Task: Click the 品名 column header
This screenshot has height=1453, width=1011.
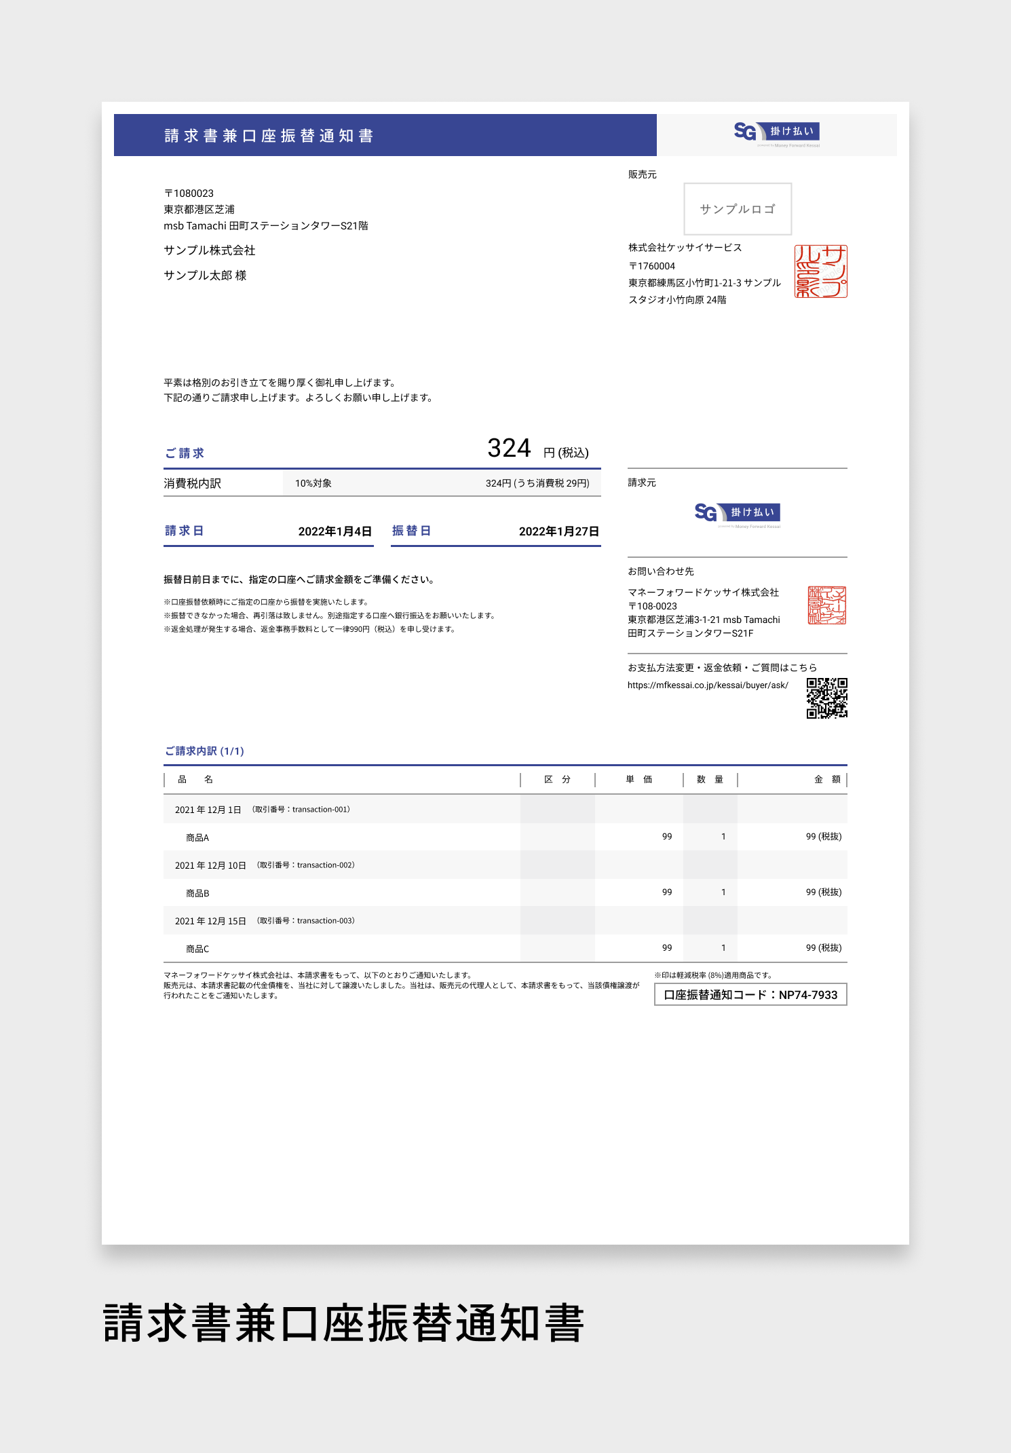Action: point(195,780)
